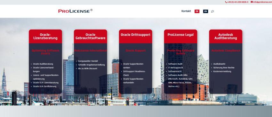Open the Autodesk Auditberatung card header
This screenshot has height=117, width=272.
click(226, 36)
